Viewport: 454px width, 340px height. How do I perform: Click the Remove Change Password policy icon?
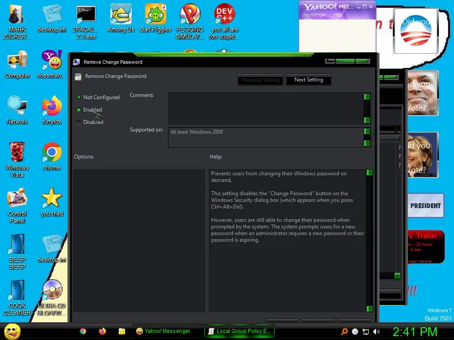click(78, 77)
